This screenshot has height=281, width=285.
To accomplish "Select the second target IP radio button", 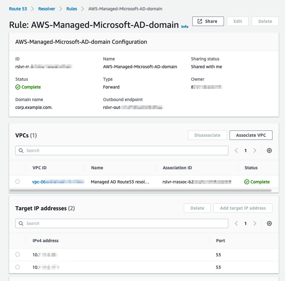I will coord(18,267).
